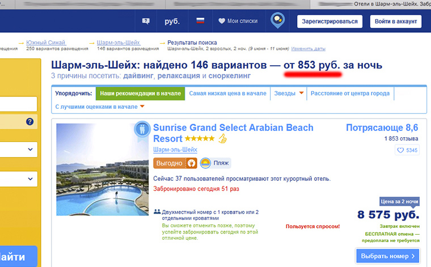Open the first sidebar chevron dropdown
Viewport: 431px width, 267px height.
30,150
